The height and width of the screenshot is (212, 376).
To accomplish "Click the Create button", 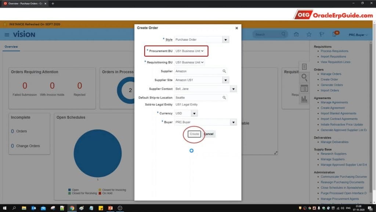I will [194, 134].
